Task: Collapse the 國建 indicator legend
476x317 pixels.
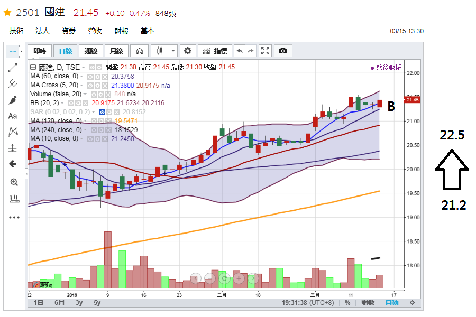Action: [x=33, y=67]
